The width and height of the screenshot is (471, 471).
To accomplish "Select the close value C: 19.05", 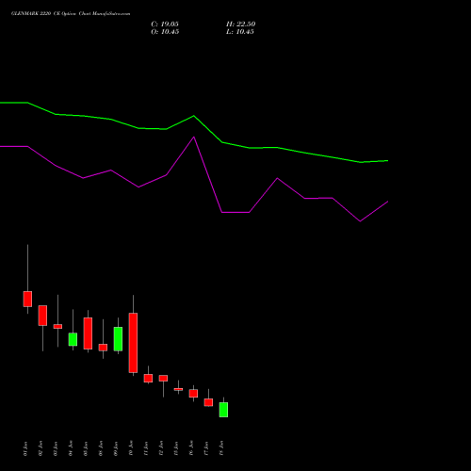I will pos(165,24).
